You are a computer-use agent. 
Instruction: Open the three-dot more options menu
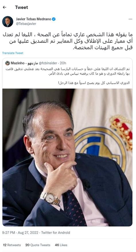click(131, 19)
